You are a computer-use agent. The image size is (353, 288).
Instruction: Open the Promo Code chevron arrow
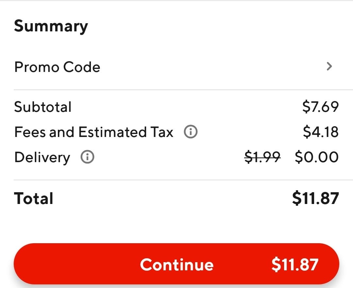click(x=329, y=67)
